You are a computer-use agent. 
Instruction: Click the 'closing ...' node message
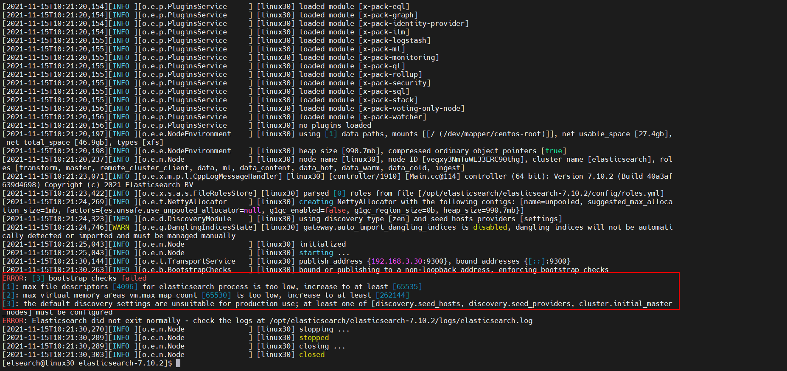[x=322, y=346]
